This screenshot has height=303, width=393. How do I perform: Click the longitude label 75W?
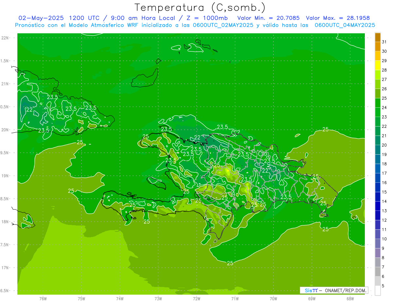tap(82, 299)
